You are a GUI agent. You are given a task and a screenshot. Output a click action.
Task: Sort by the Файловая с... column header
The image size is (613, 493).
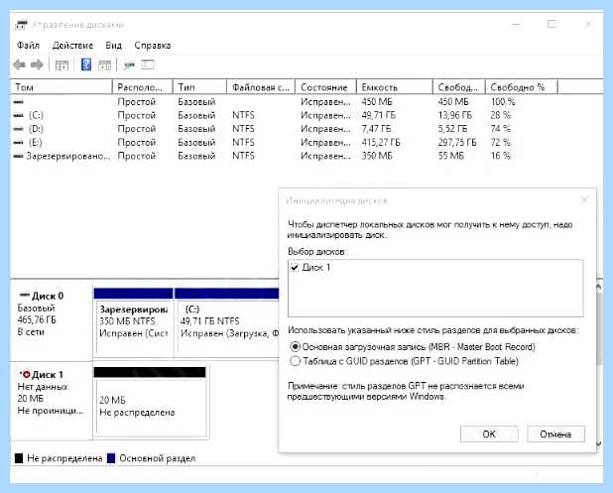point(261,87)
